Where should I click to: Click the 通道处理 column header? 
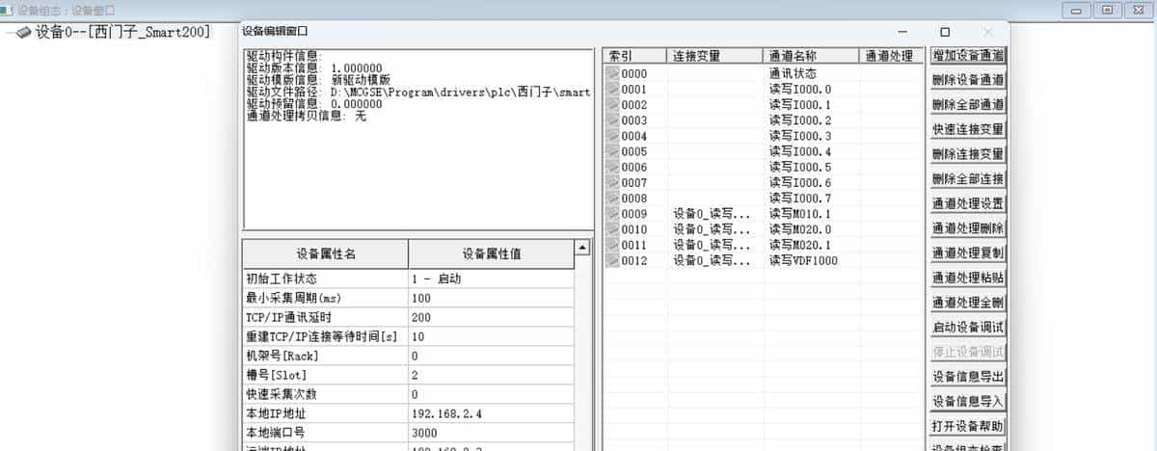tap(892, 56)
